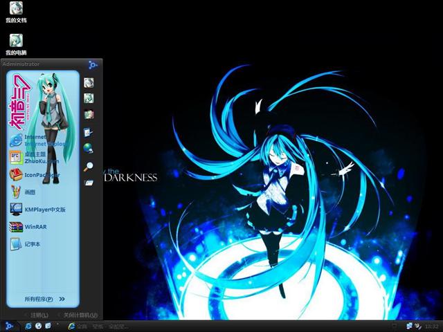Open WinRAR from the start menu
The height and width of the screenshot is (332, 443).
[x=28, y=227]
